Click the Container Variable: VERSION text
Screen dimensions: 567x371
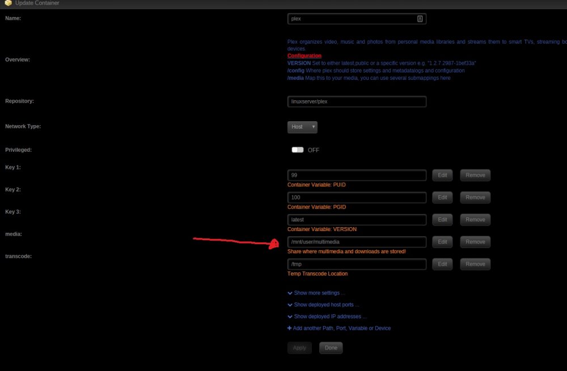click(322, 229)
